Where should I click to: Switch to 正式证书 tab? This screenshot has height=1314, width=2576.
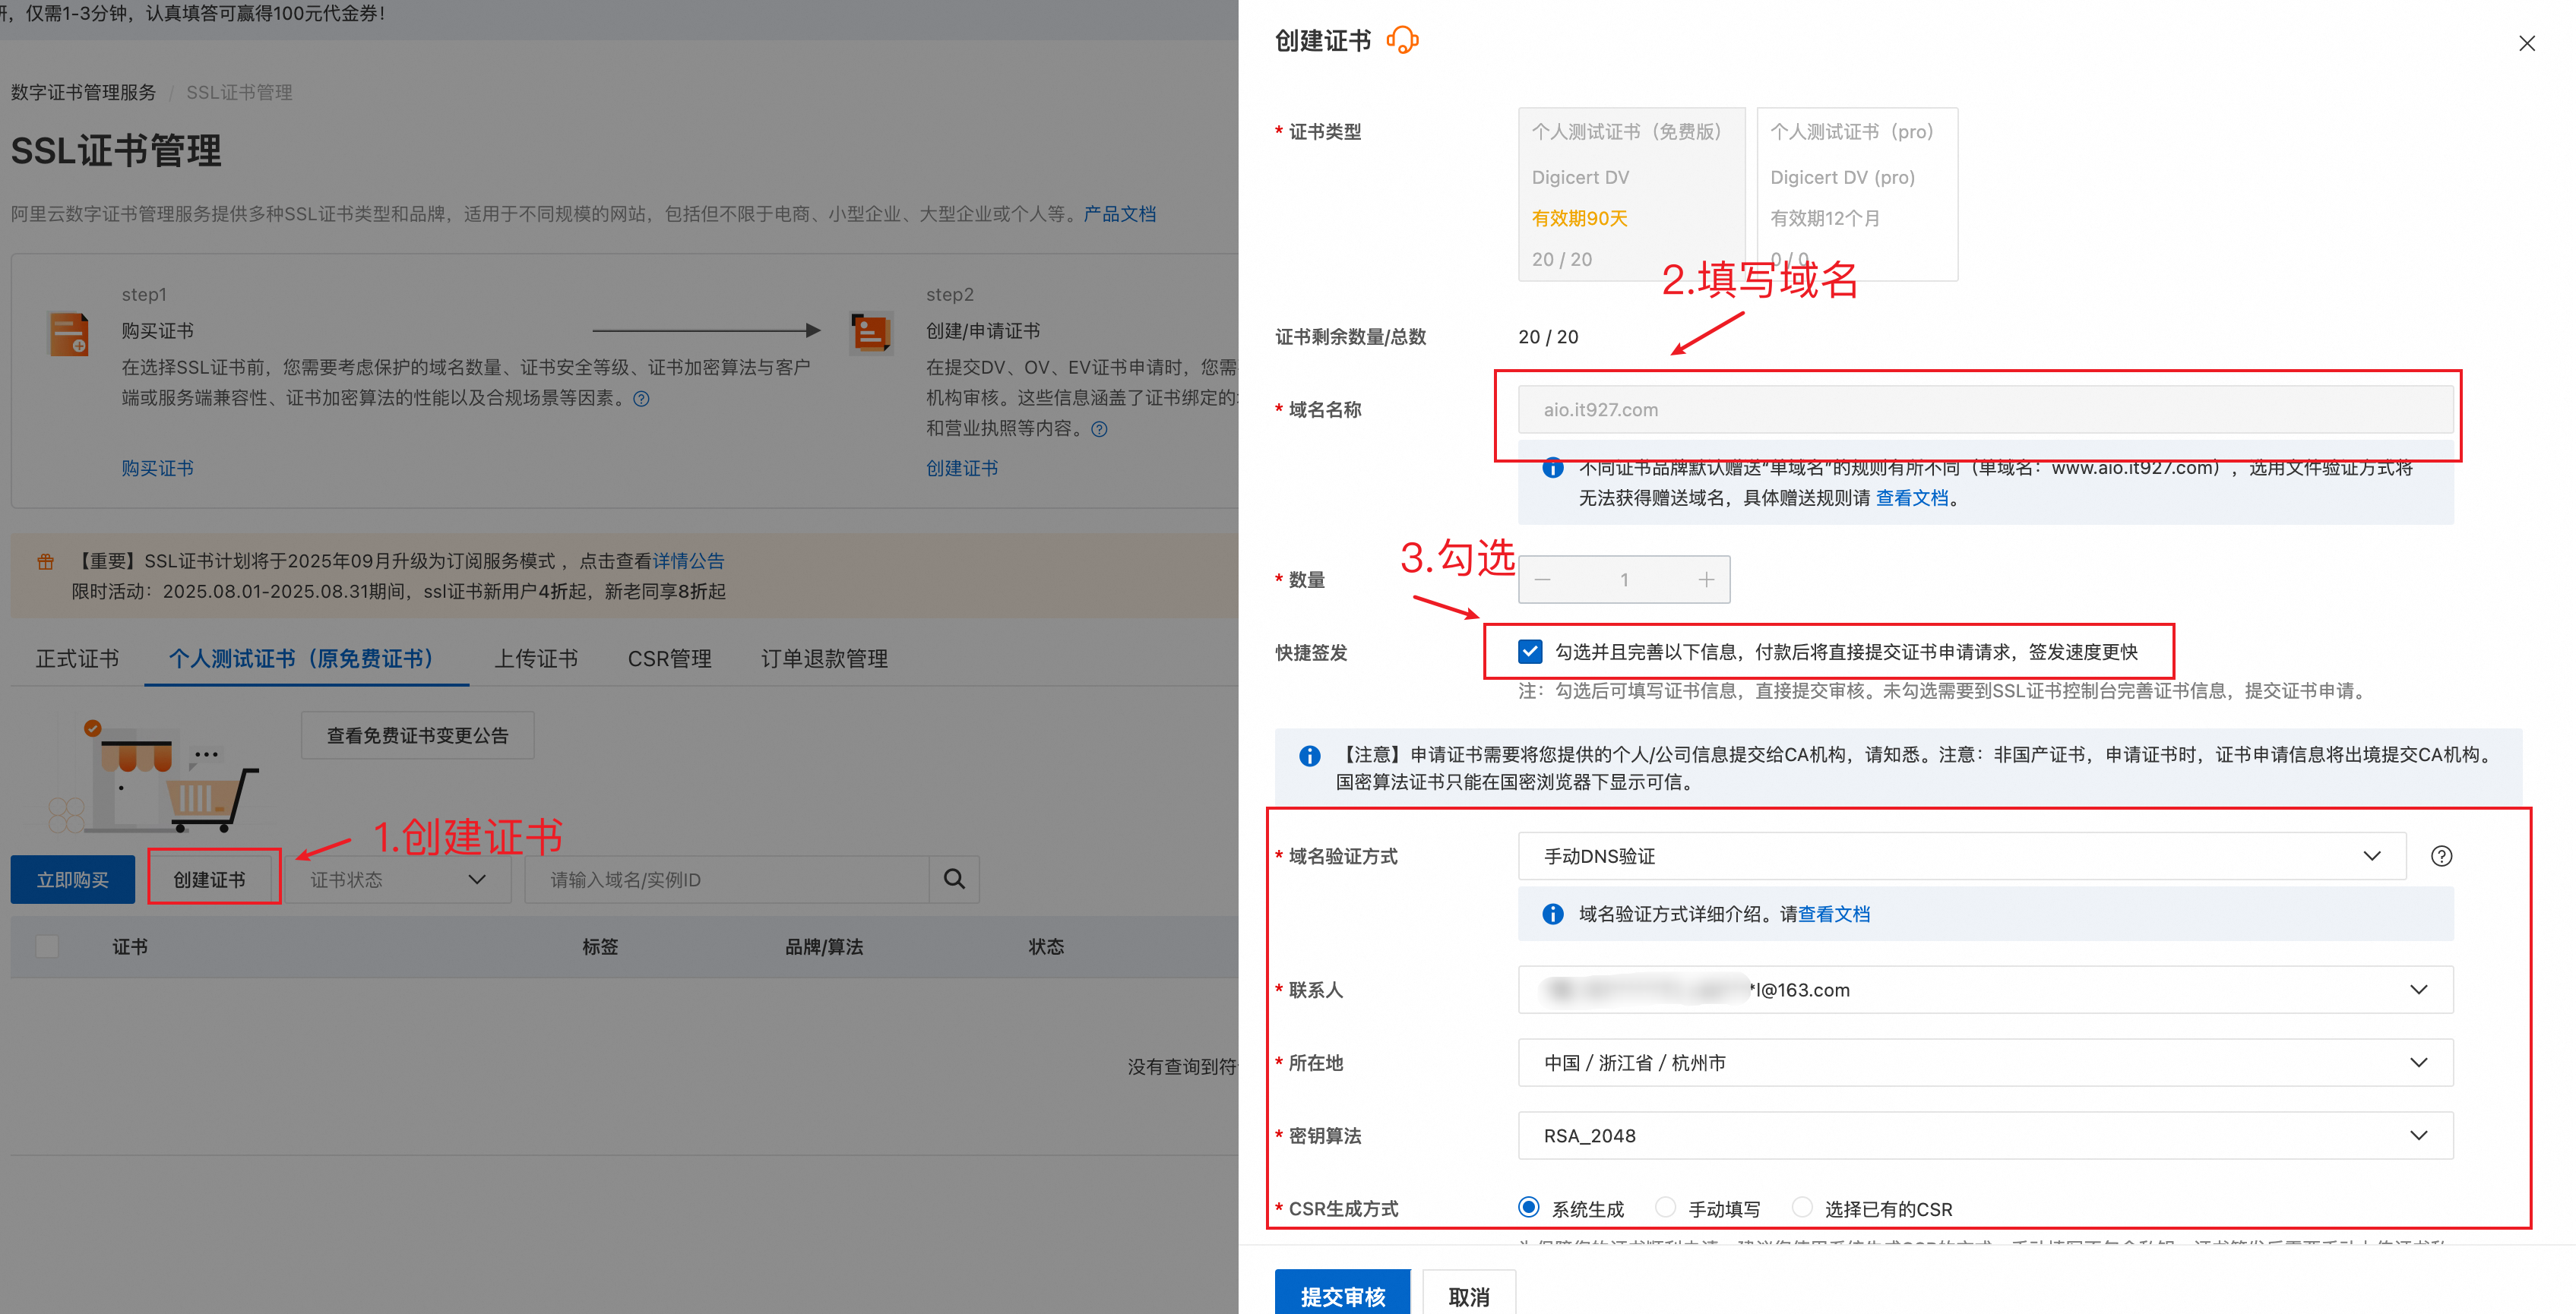click(77, 659)
